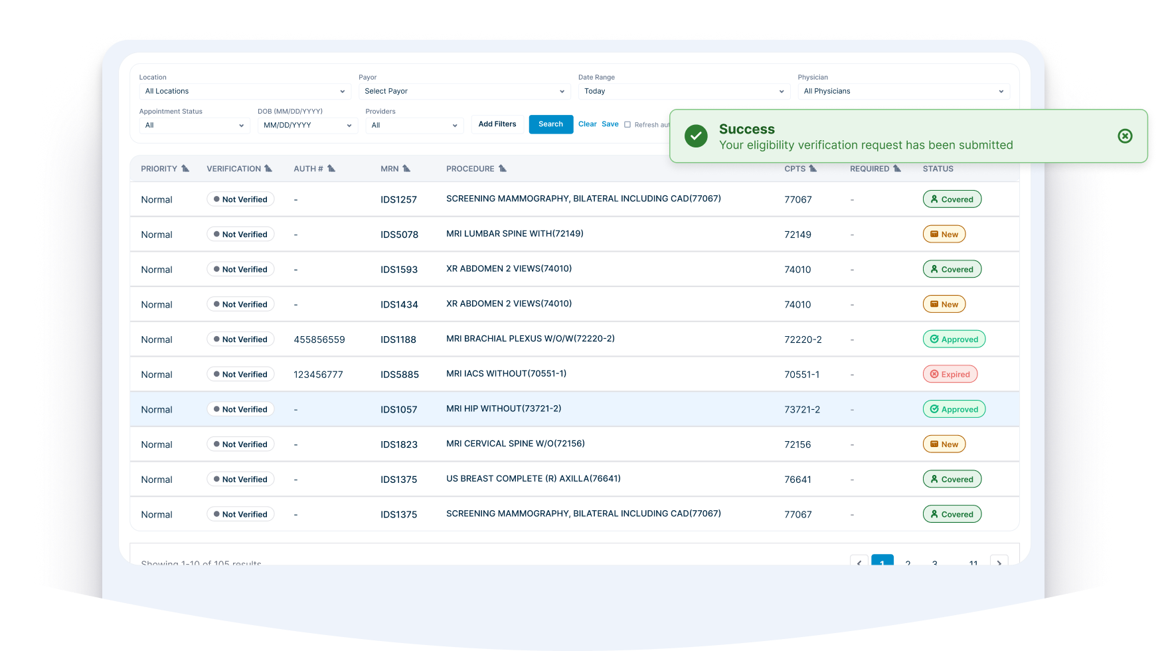Click auth number 123456777

pyautogui.click(x=319, y=375)
